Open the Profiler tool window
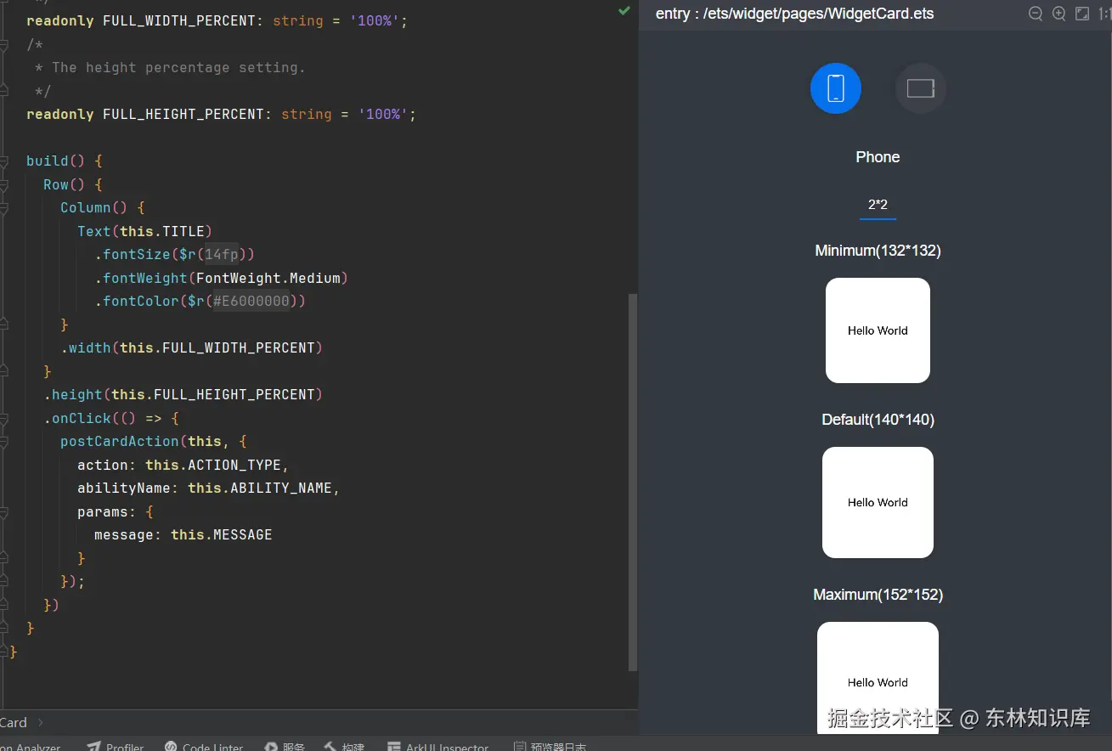 coord(116,746)
